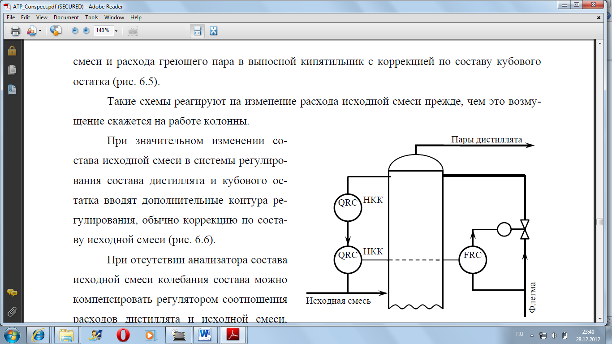Click the Adobe Reader taskbar icon

pos(233,335)
